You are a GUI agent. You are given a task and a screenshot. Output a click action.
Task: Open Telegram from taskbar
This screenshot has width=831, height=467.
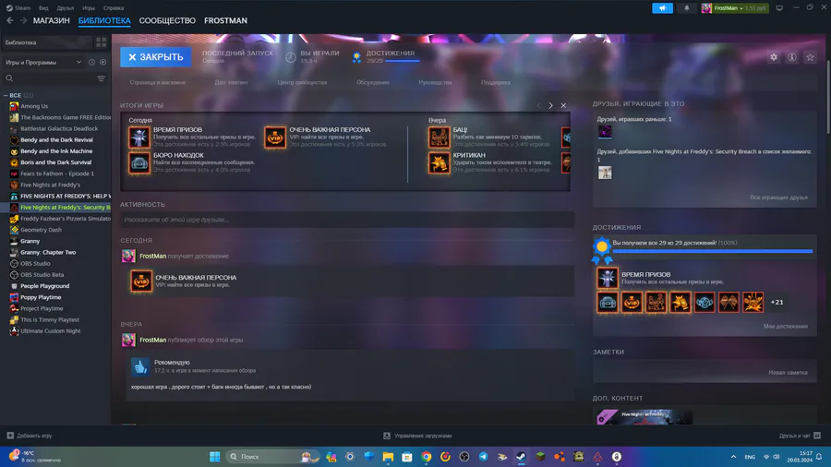click(x=483, y=457)
